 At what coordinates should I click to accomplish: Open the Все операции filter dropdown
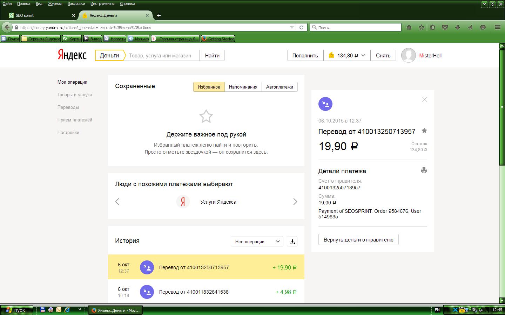click(x=257, y=241)
